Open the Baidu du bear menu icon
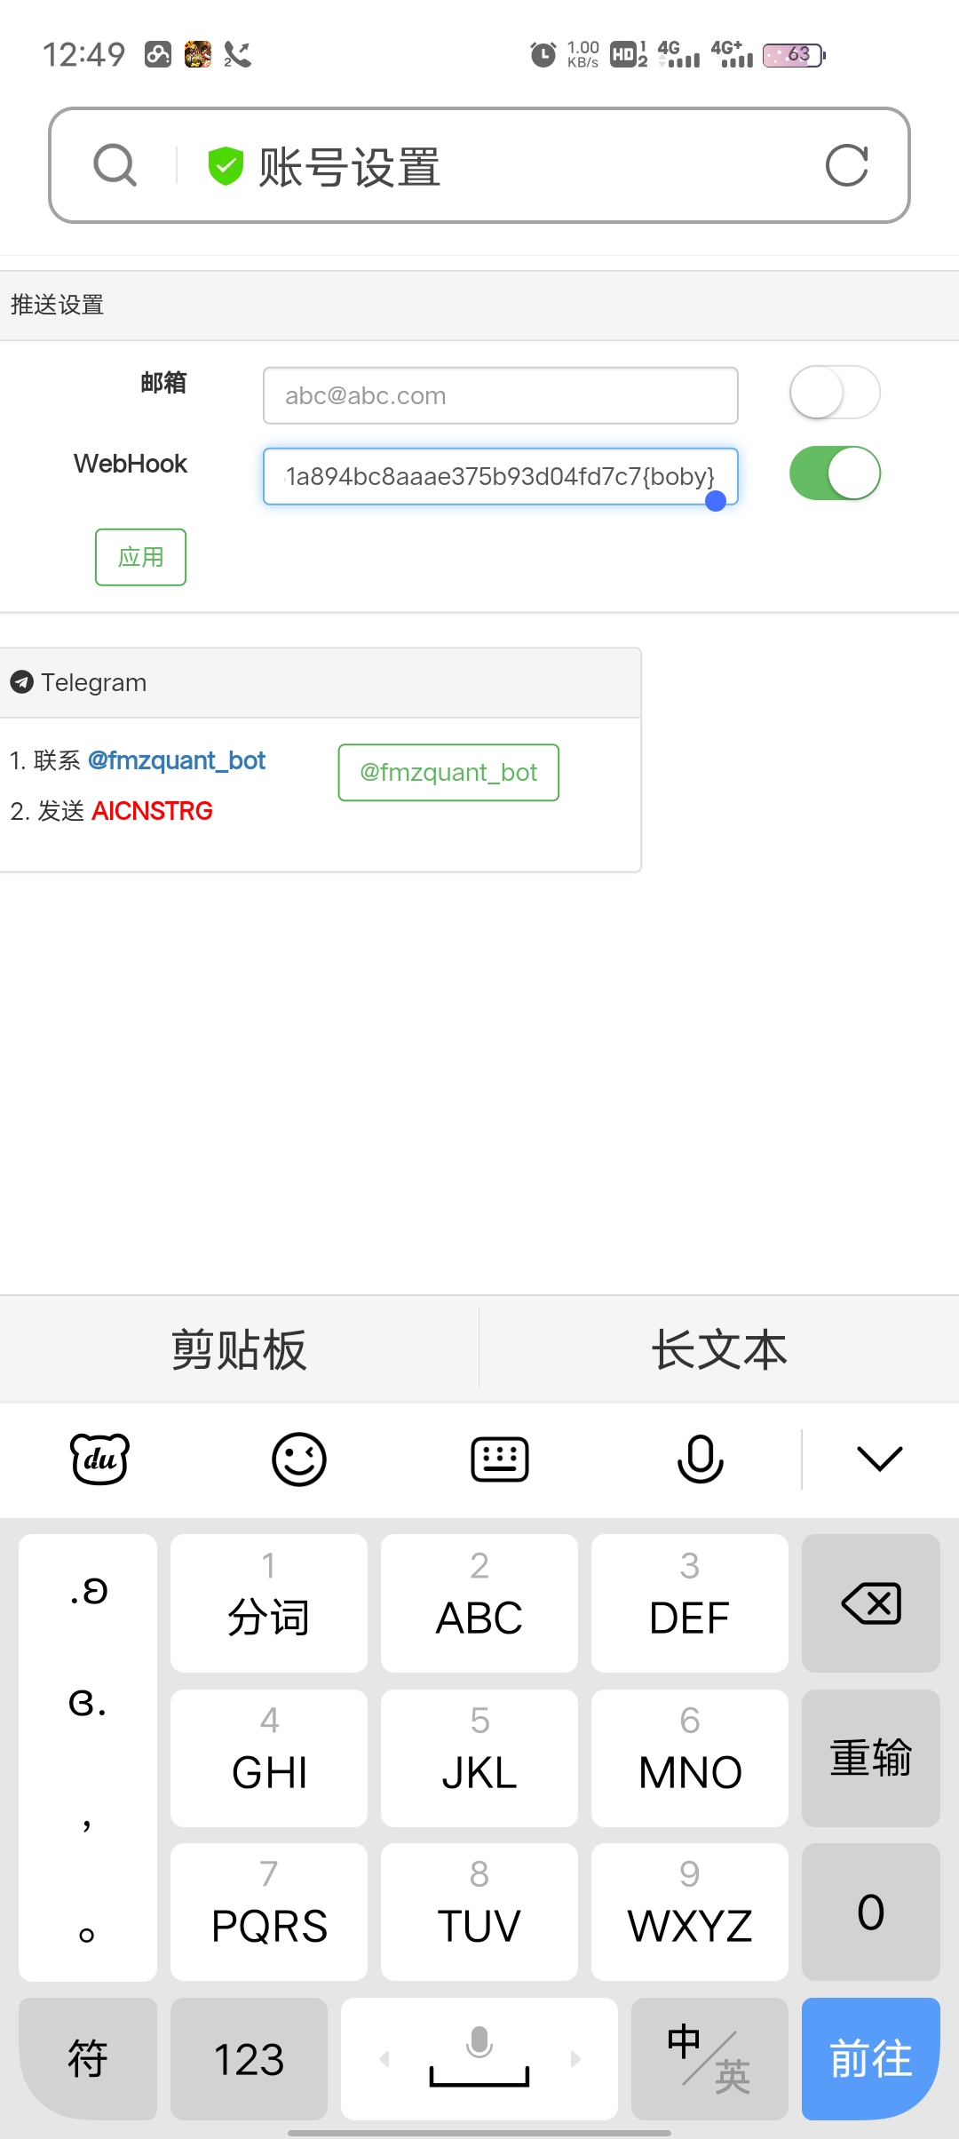Viewport: 959px width, 2139px height. tap(99, 1459)
